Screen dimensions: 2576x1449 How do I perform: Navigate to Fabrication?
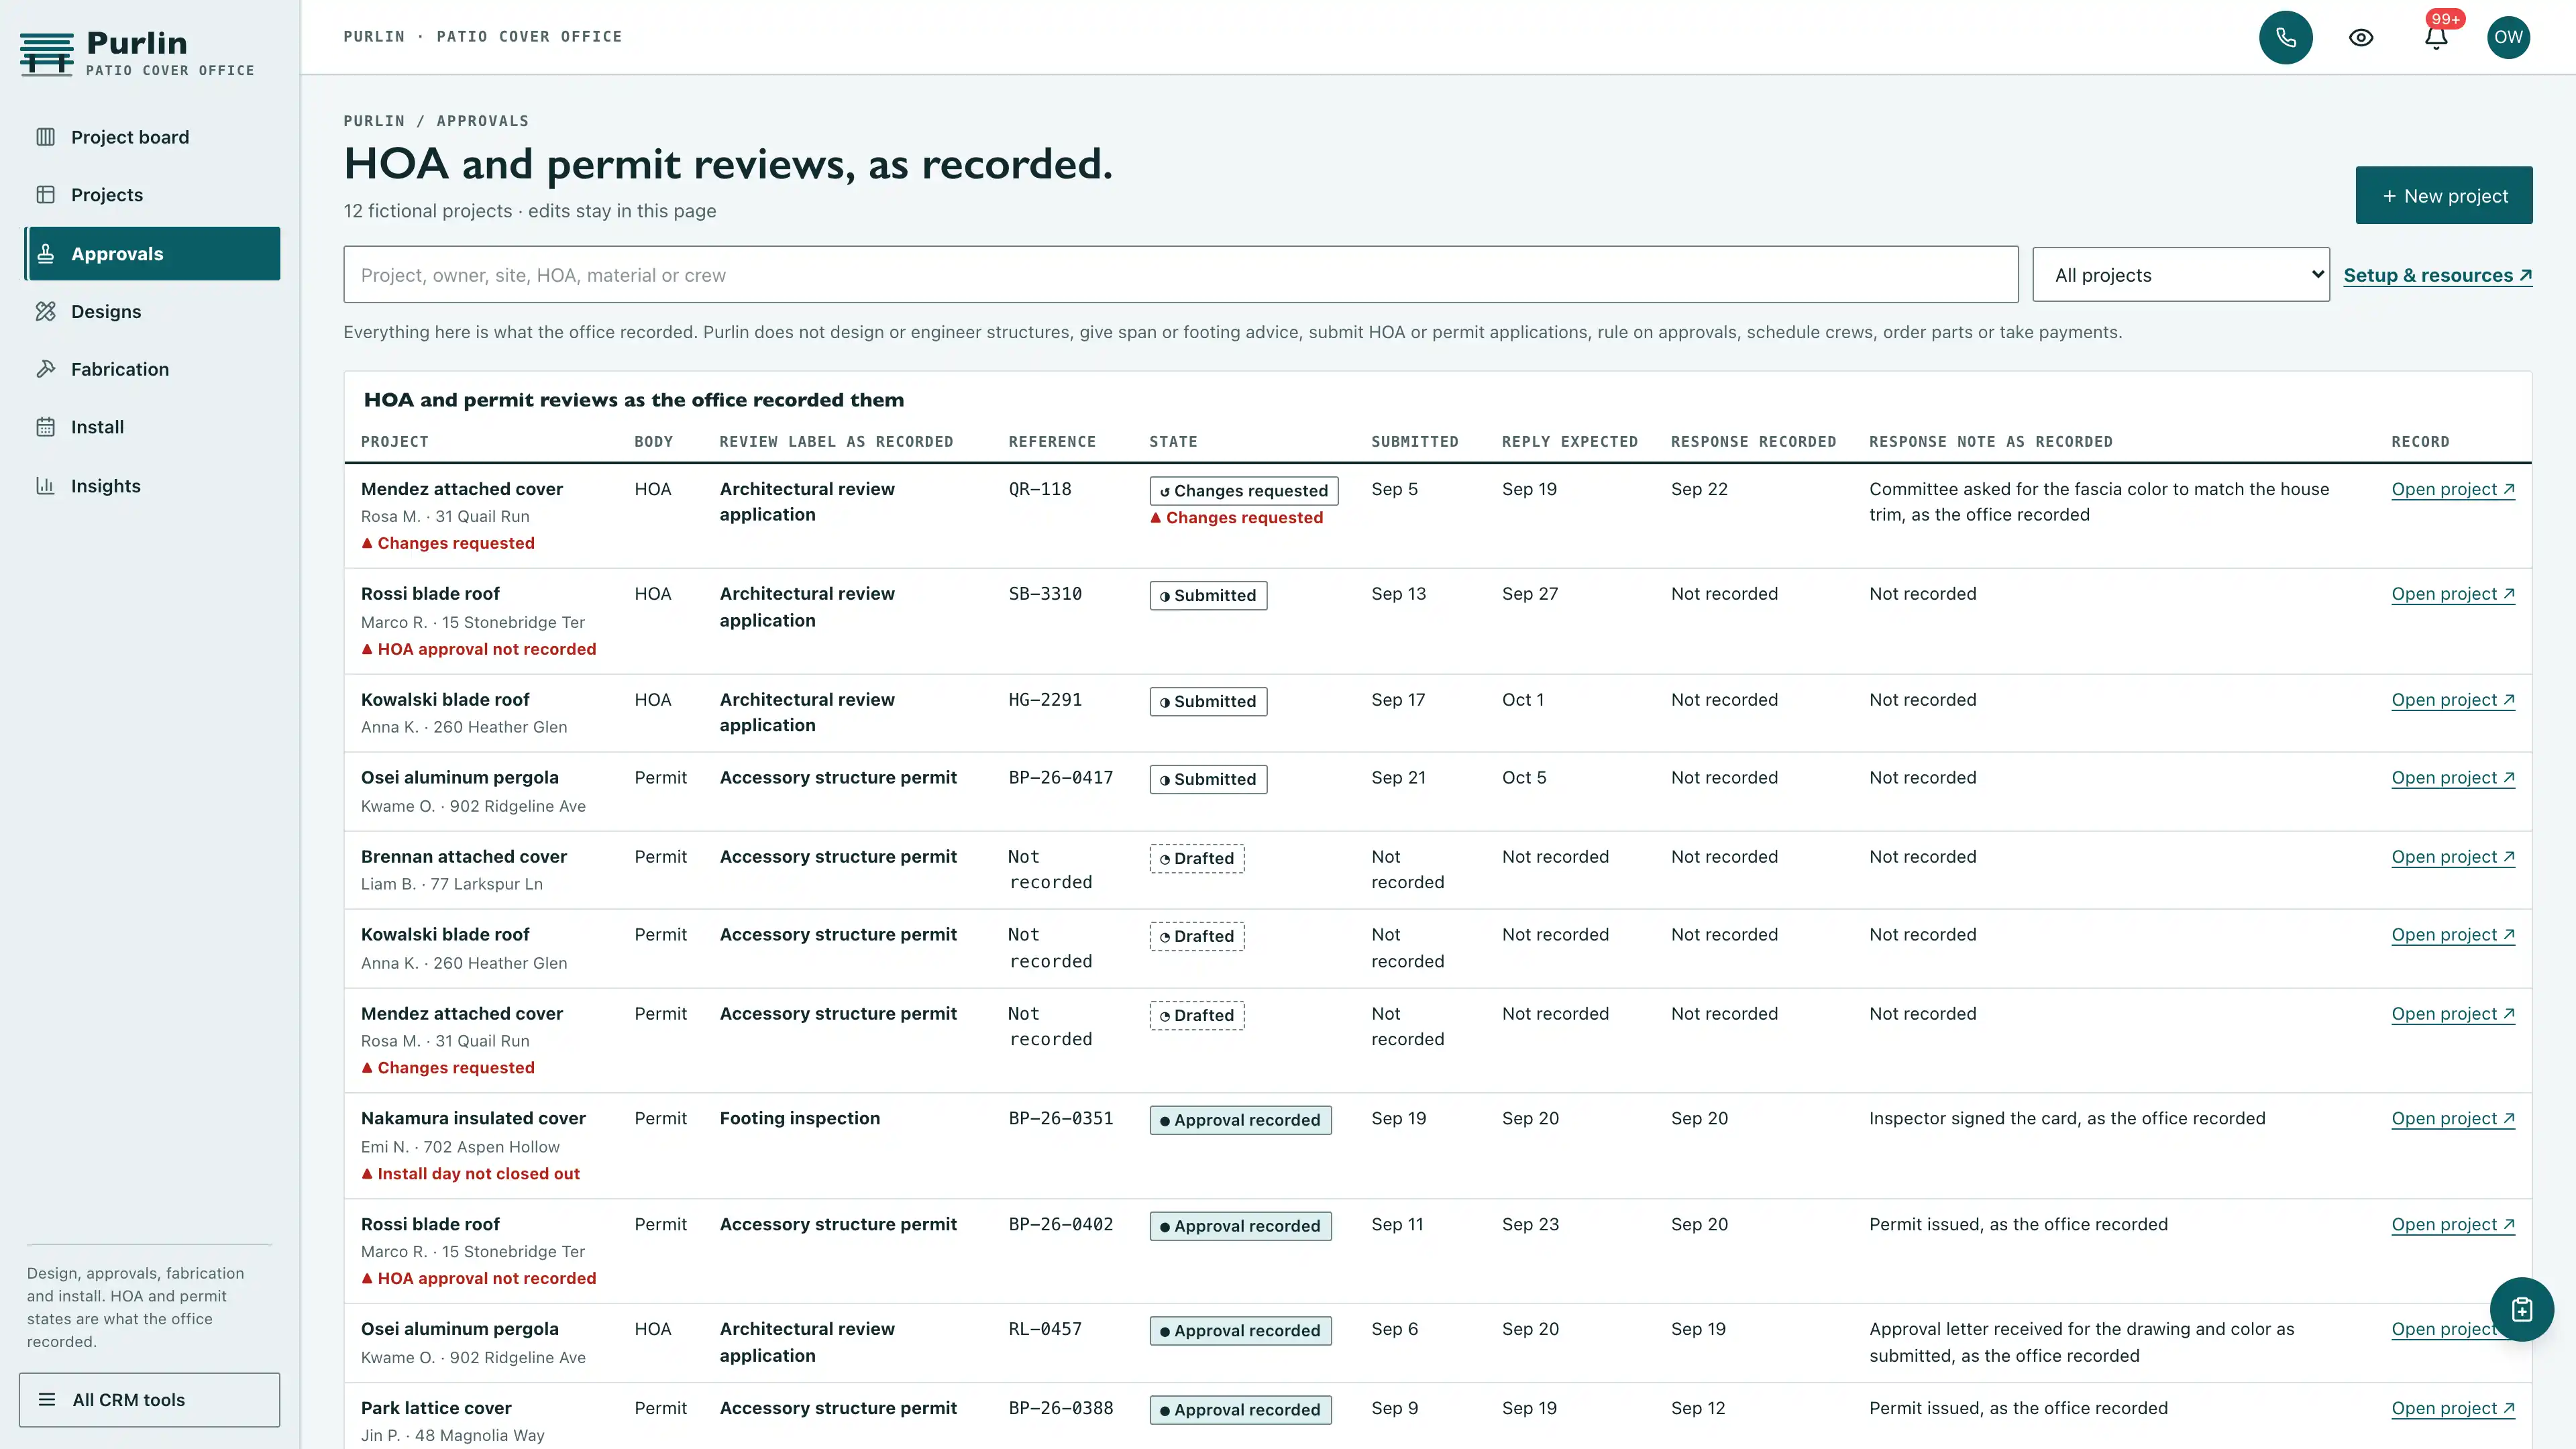152,369
